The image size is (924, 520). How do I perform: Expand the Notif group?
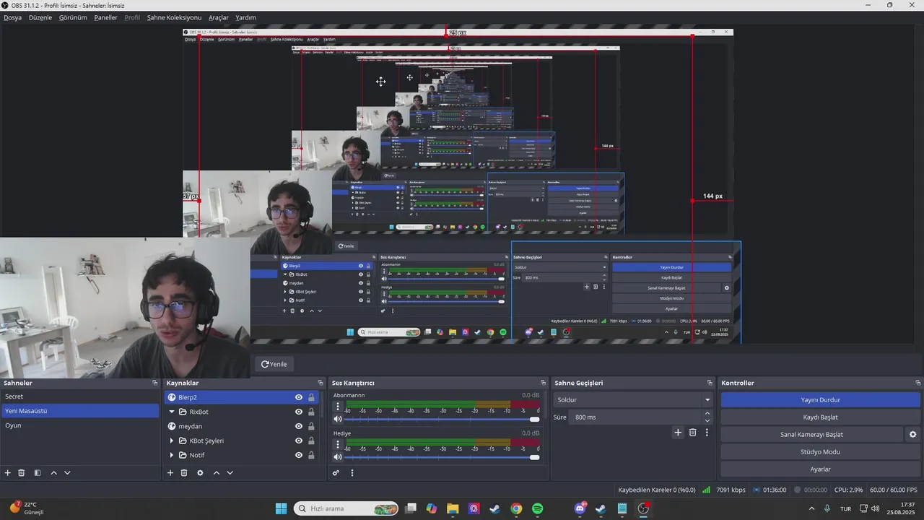[x=172, y=455]
